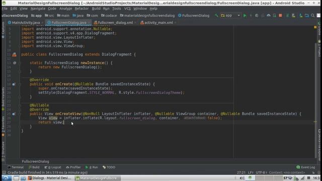Click override gutter icon beside onCreateView method
The width and height of the screenshot is (322, 181).
click(x=14, y=114)
